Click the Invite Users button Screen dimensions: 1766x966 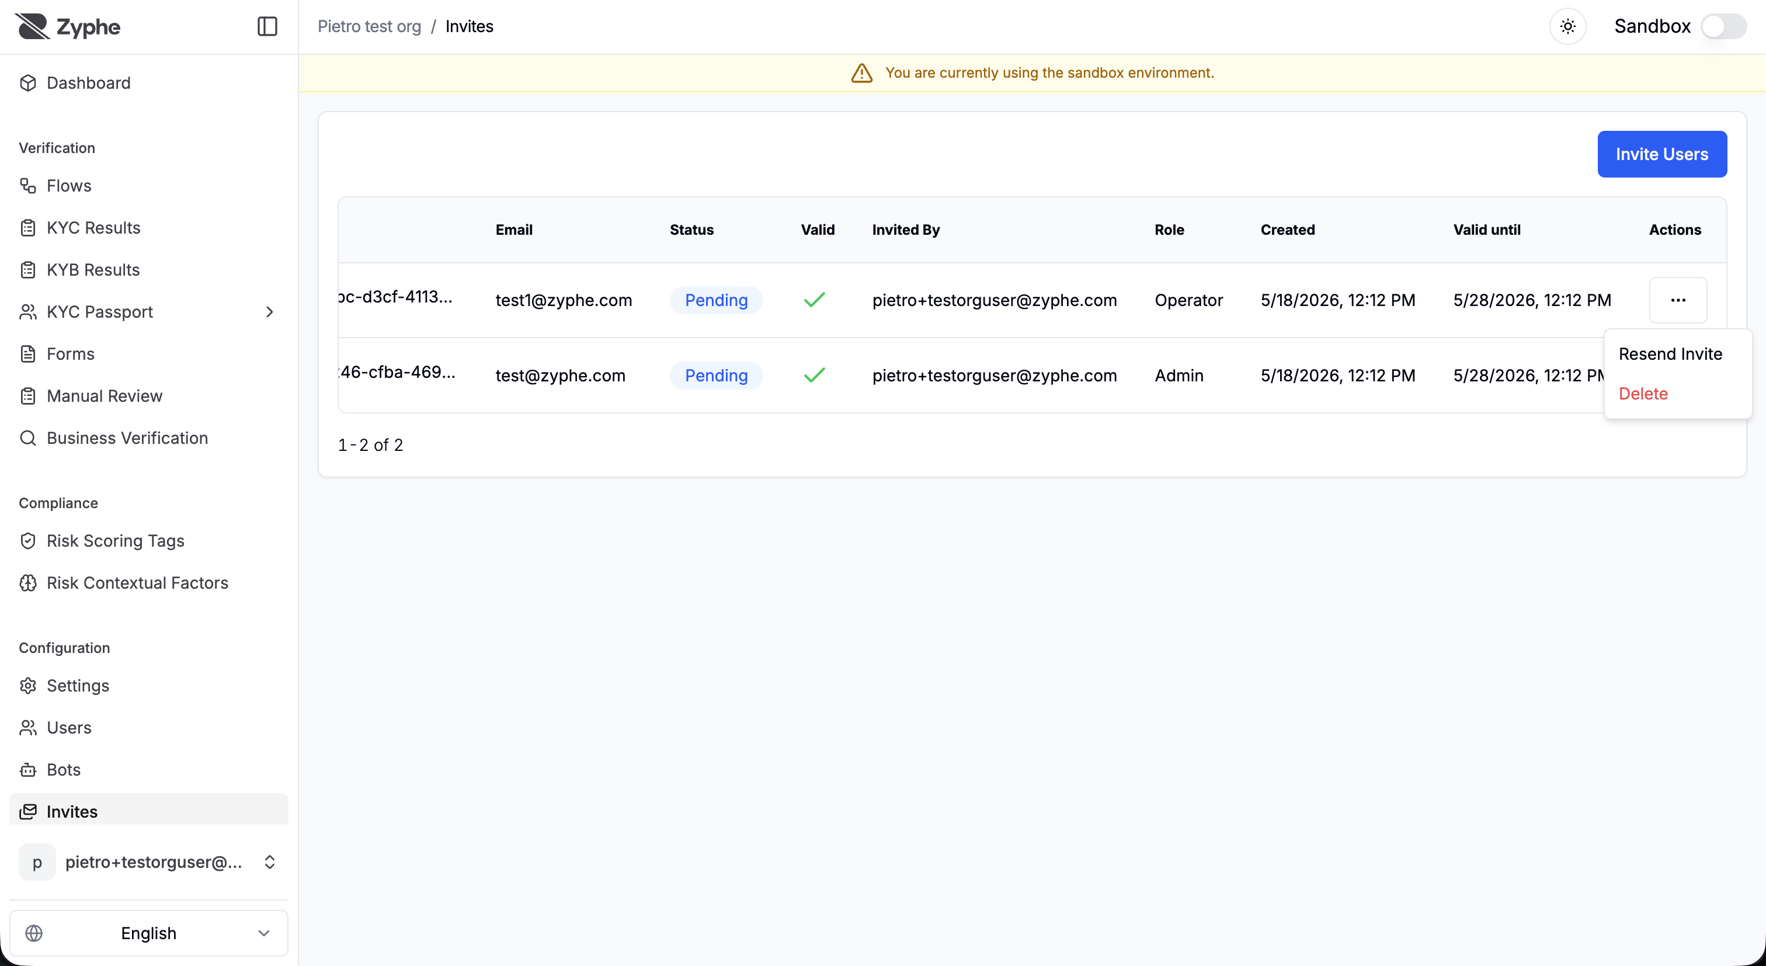tap(1663, 154)
